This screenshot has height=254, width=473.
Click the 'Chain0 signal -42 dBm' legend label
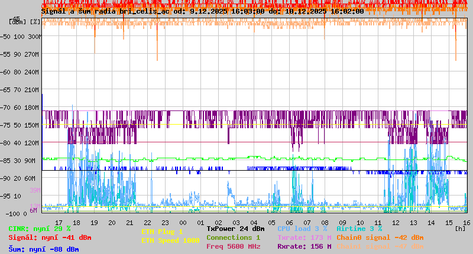(x=380, y=237)
